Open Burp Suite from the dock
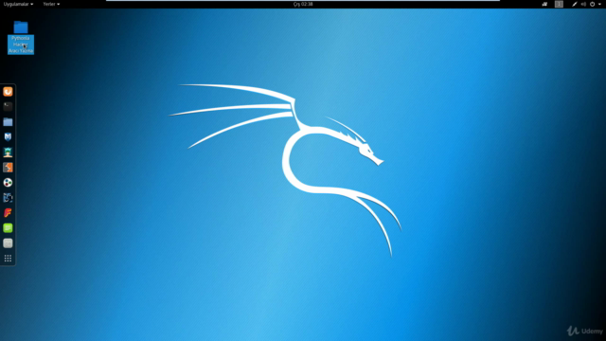This screenshot has width=606, height=341. pos(8,168)
